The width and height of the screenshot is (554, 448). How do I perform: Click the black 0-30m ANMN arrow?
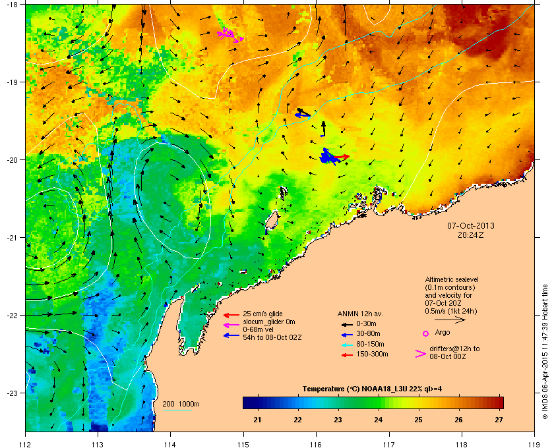(347, 324)
